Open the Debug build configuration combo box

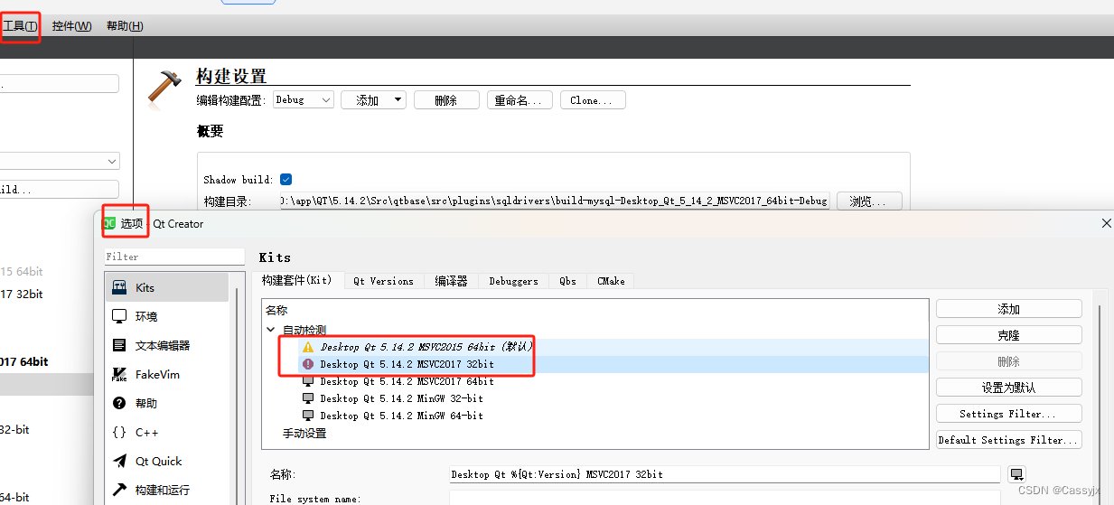tap(304, 100)
